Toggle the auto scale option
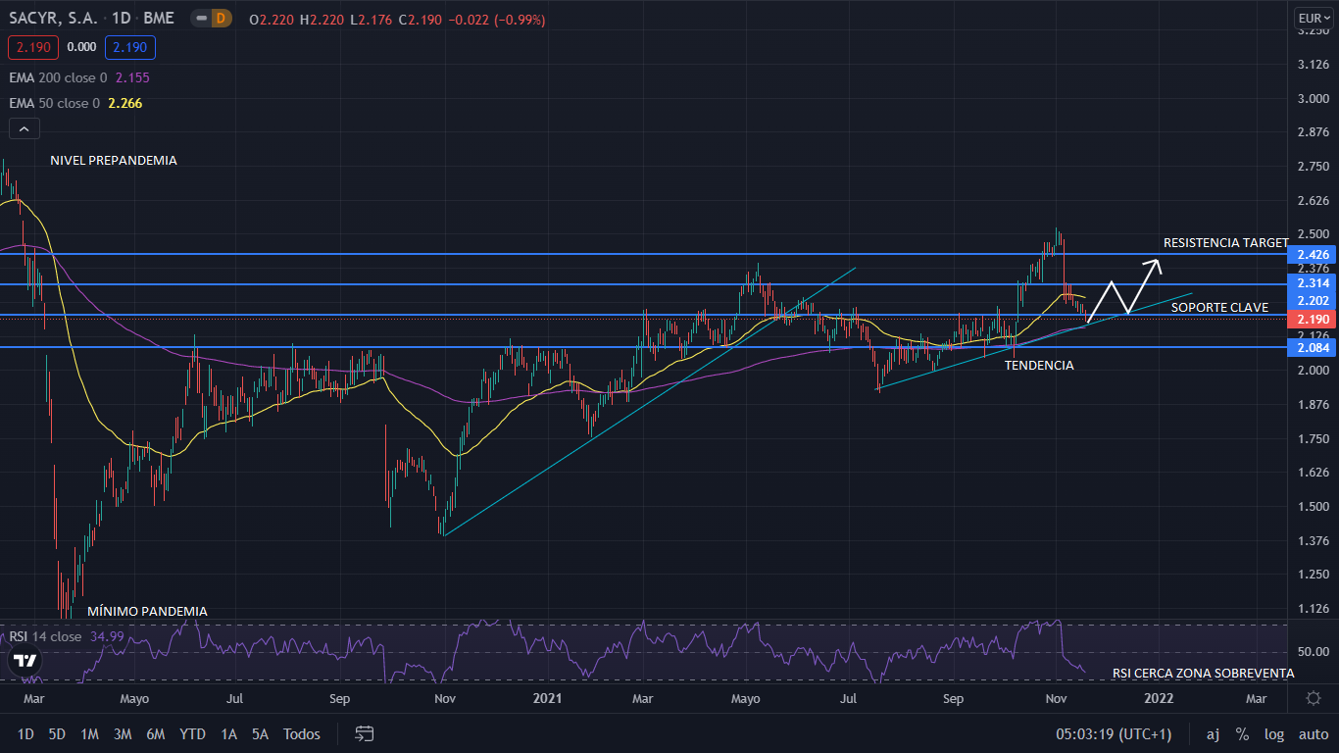Screen dimensions: 1339x753 click(1313, 733)
